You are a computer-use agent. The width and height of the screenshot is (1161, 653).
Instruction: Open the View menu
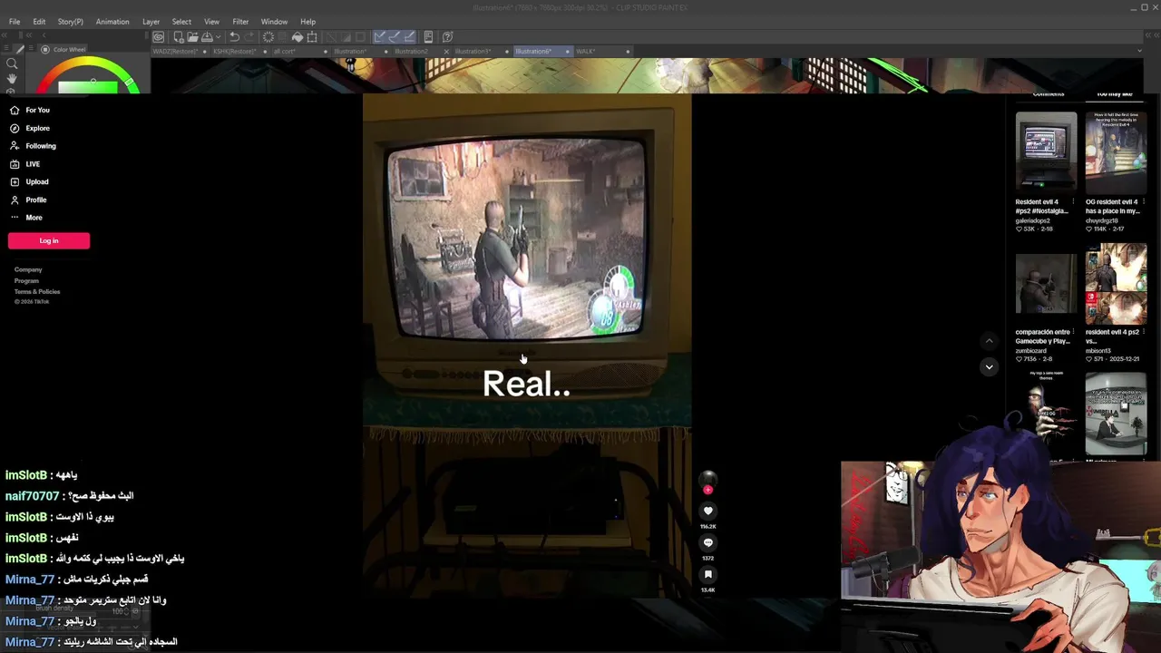click(211, 22)
